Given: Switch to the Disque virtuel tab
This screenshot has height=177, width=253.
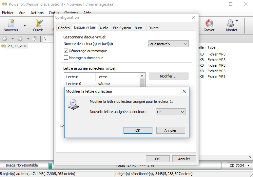Looking at the screenshot, I should pyautogui.click(x=85, y=27).
